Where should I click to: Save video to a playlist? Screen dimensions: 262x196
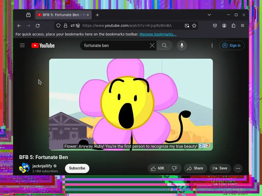point(220,168)
